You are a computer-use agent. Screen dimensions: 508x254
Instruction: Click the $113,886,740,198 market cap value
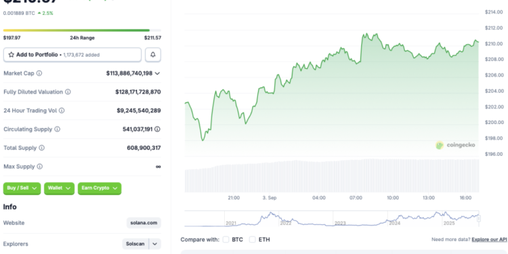pos(129,73)
